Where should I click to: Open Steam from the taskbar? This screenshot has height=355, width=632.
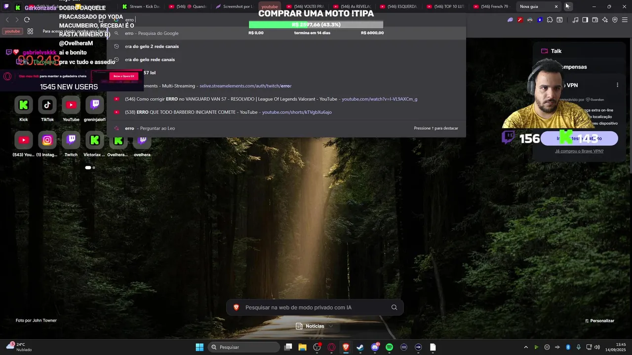click(x=360, y=347)
